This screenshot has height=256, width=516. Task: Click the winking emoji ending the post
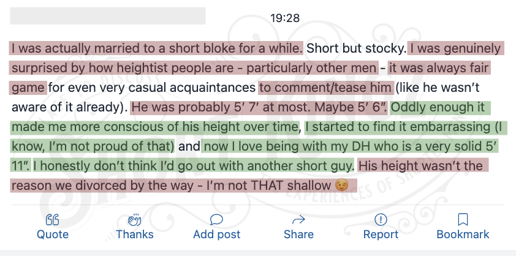341,186
